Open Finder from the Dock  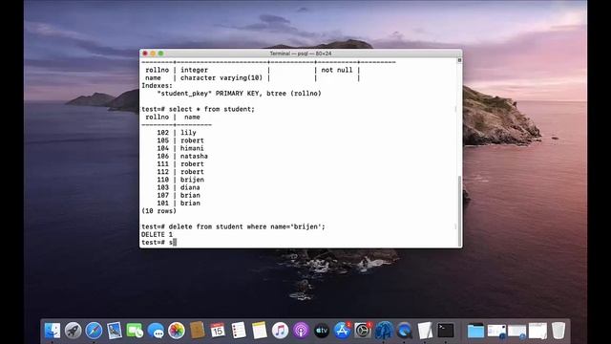[x=53, y=331]
